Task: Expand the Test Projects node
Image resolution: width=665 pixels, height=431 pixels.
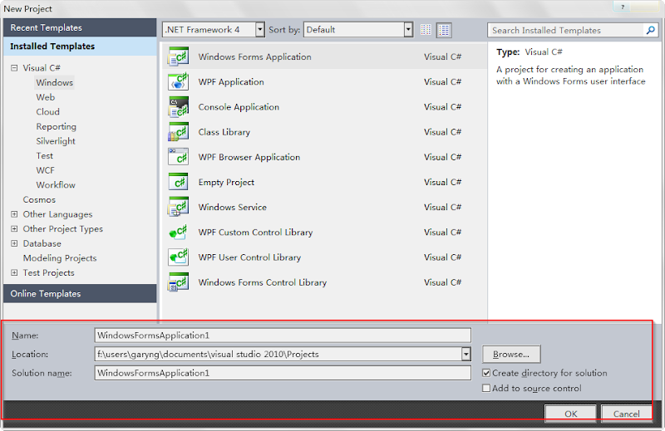Action: pyautogui.click(x=14, y=272)
